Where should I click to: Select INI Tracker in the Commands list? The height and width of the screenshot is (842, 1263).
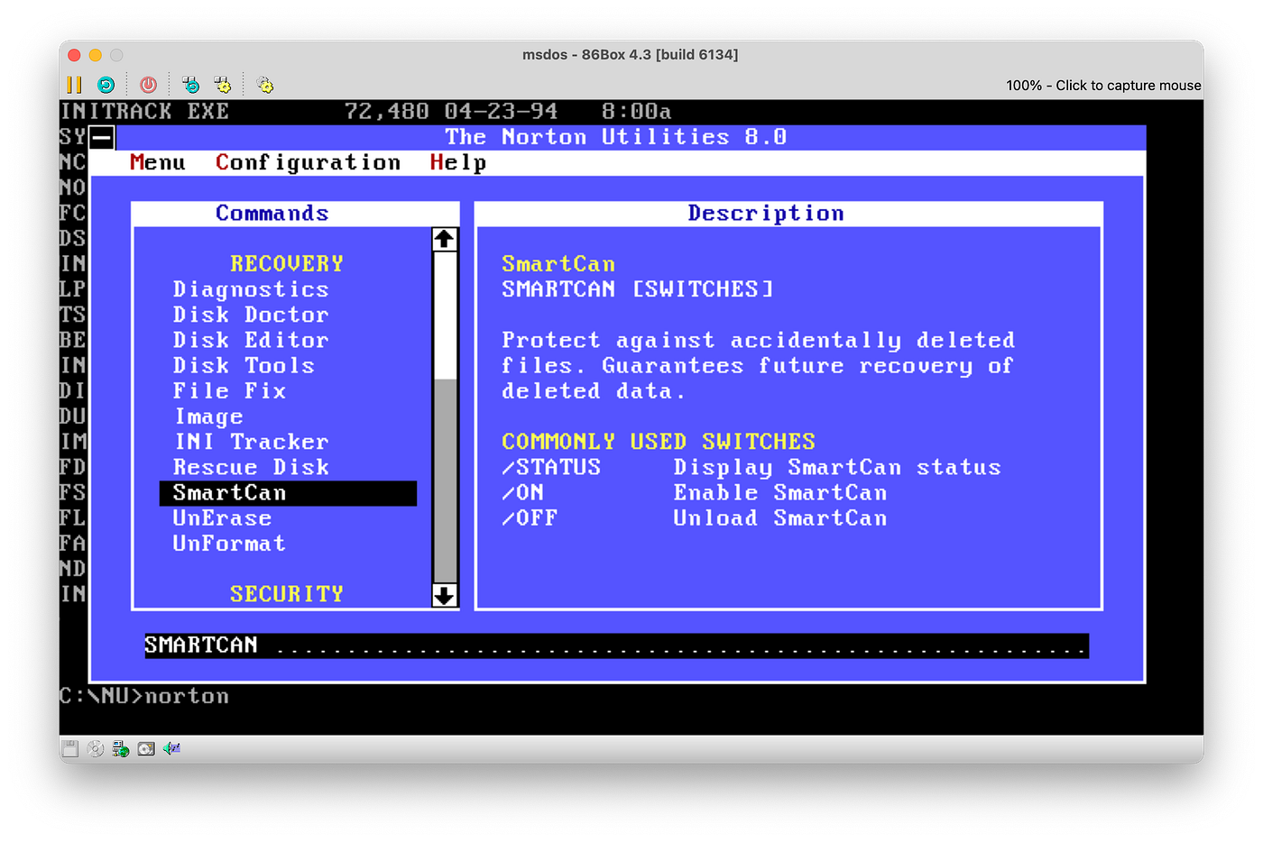point(251,442)
